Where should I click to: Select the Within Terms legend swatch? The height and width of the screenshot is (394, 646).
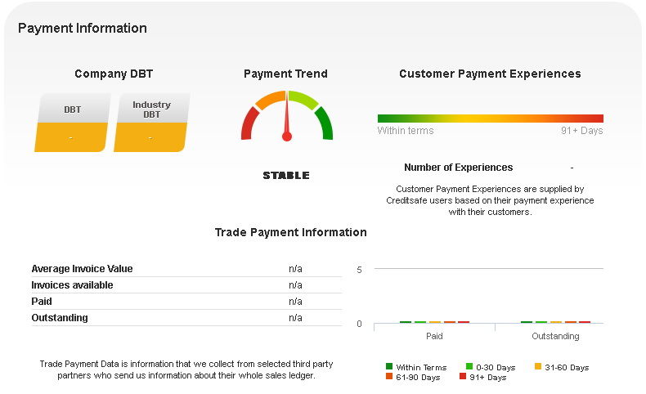click(x=389, y=367)
